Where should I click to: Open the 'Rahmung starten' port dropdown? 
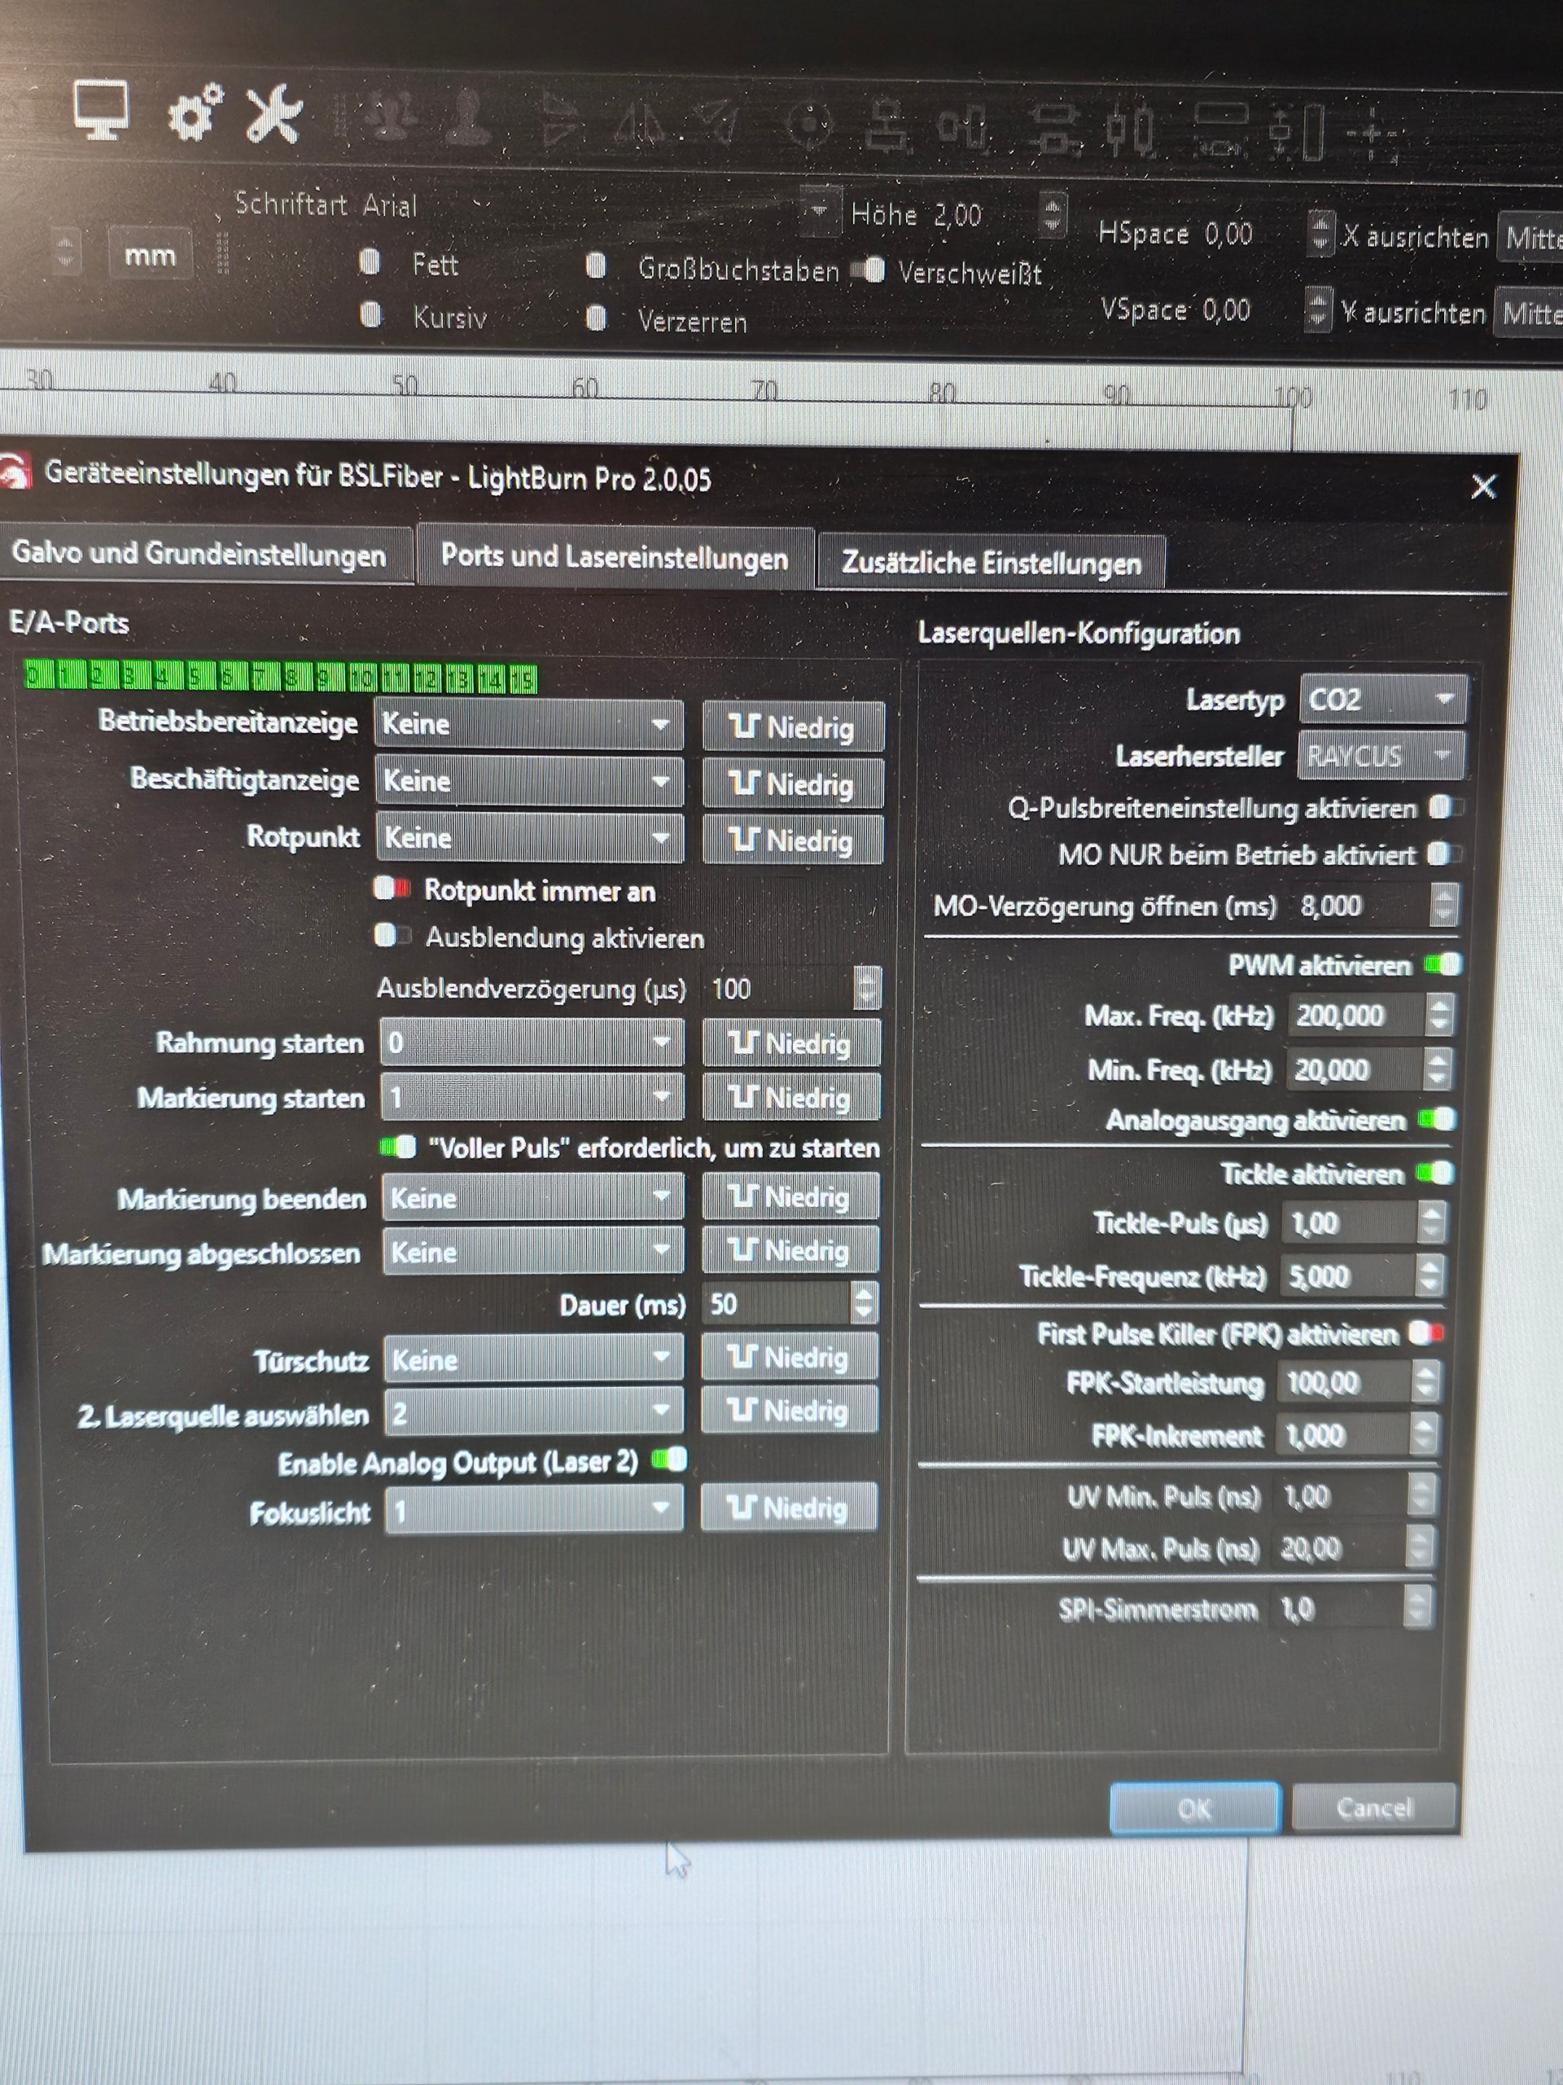click(x=532, y=1042)
